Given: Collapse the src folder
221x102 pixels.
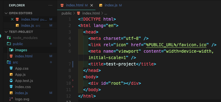Looking at the screenshot, I should [x=30, y=62].
